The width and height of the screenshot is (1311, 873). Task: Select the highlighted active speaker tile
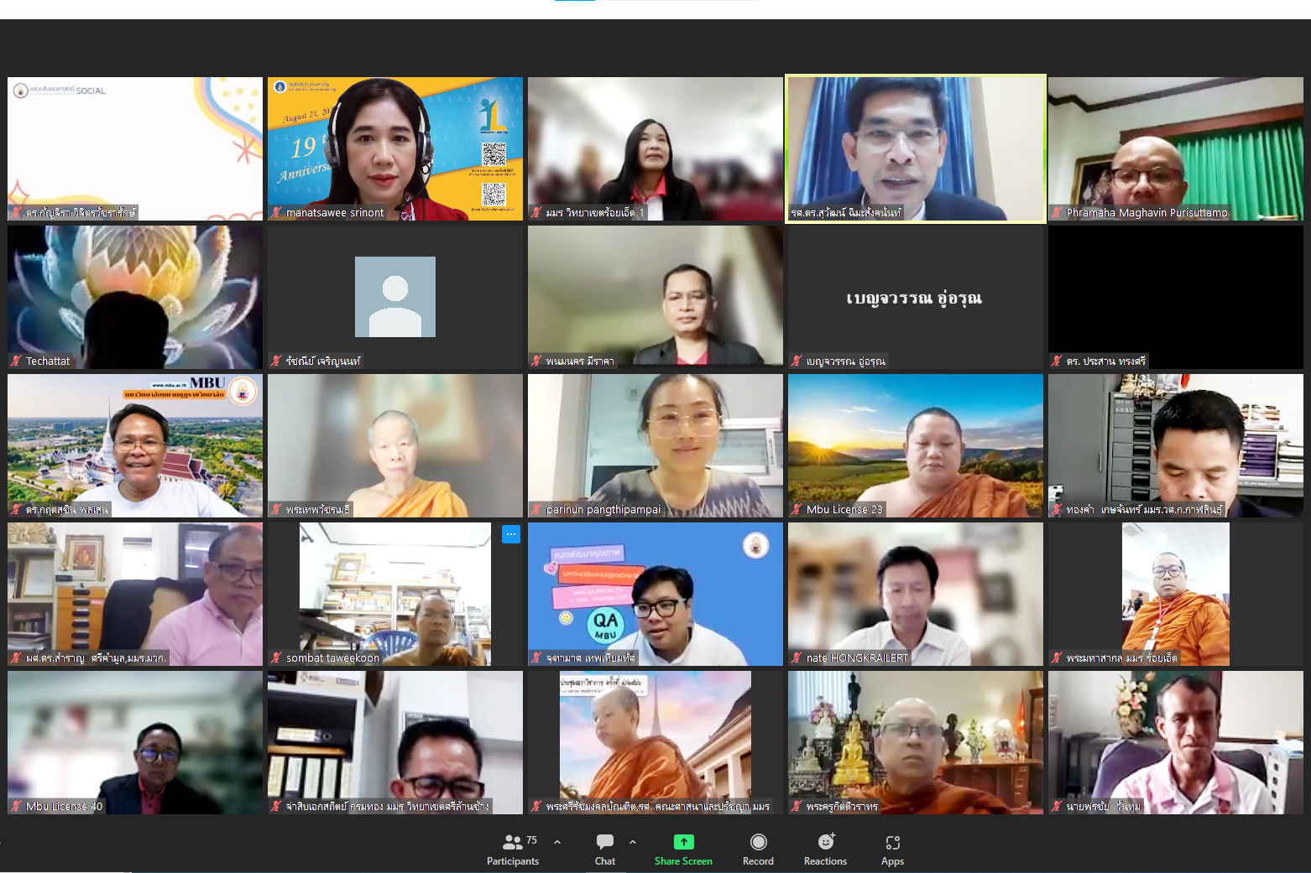(915, 148)
